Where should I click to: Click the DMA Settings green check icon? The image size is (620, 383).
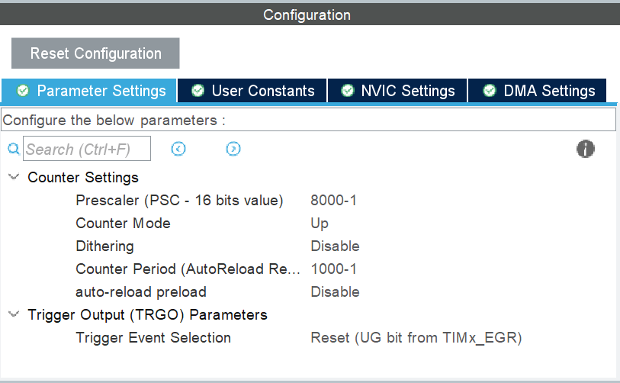[x=489, y=91]
